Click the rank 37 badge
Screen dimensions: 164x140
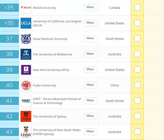click(9, 39)
